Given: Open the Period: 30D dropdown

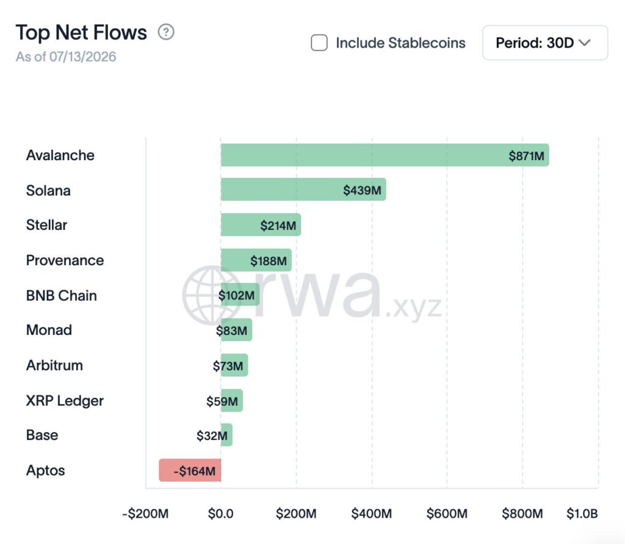Looking at the screenshot, I should point(545,43).
